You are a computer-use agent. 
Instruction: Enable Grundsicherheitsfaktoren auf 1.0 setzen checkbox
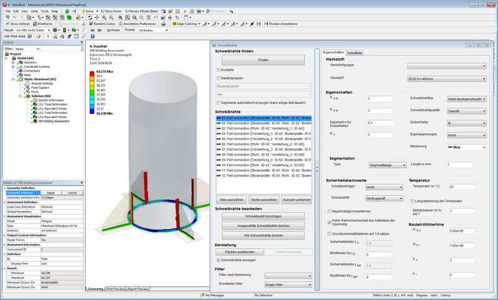(329, 233)
